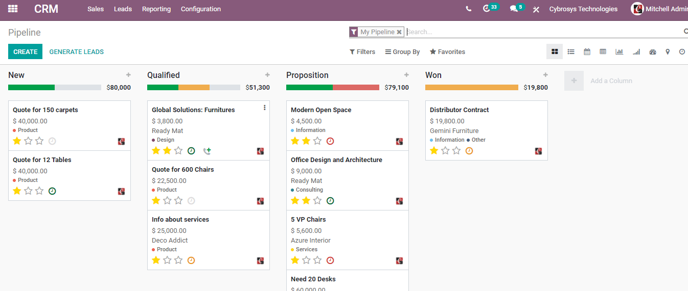Open the Favorites dropdown
Image resolution: width=688 pixels, height=291 pixels.
click(447, 51)
